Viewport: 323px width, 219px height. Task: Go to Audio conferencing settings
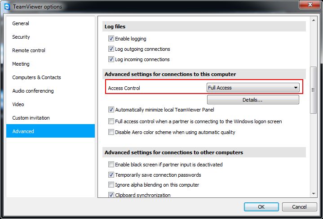click(33, 91)
